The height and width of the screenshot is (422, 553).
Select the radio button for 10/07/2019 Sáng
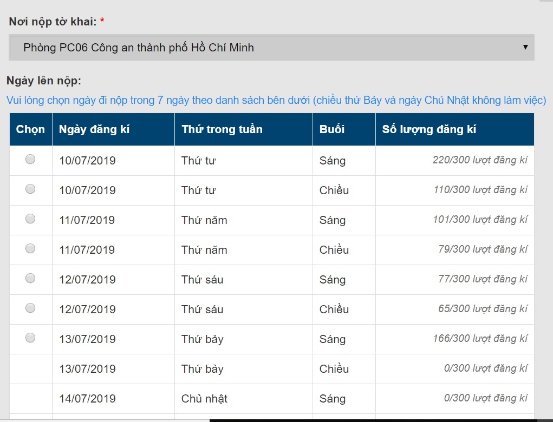click(x=30, y=159)
